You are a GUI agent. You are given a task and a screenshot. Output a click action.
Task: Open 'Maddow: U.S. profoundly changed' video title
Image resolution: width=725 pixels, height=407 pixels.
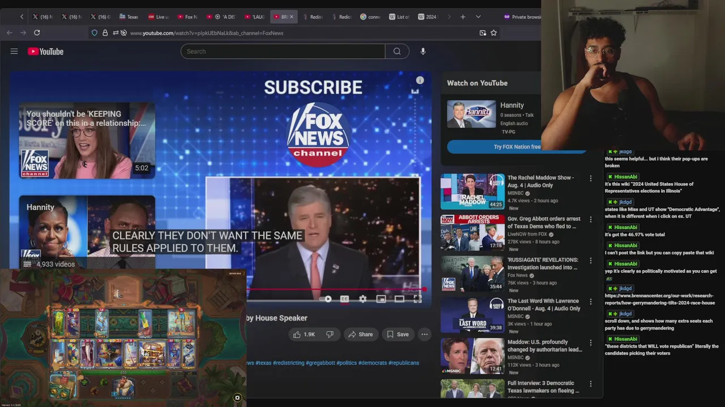pos(544,346)
